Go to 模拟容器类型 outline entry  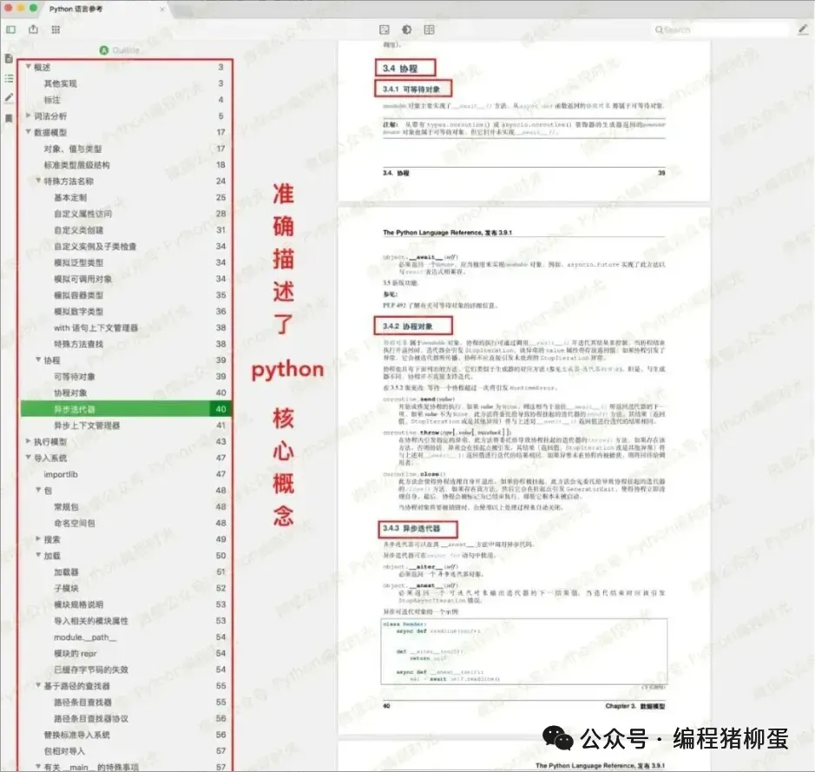point(78,295)
